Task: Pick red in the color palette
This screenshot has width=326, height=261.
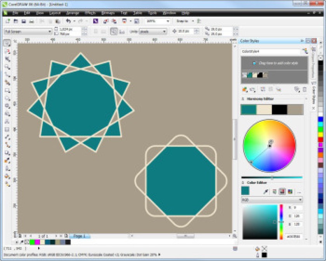Action: (321, 139)
